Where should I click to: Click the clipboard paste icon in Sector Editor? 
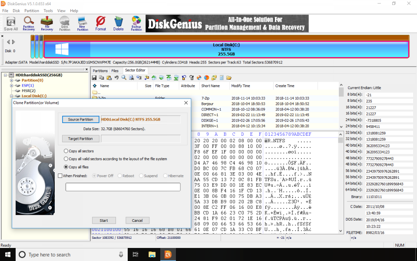(x=109, y=78)
